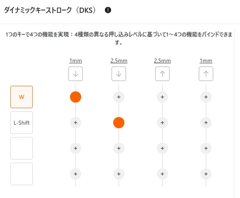Click the fourth empty key slot
The width and height of the screenshot is (240, 198).
coord(22,174)
